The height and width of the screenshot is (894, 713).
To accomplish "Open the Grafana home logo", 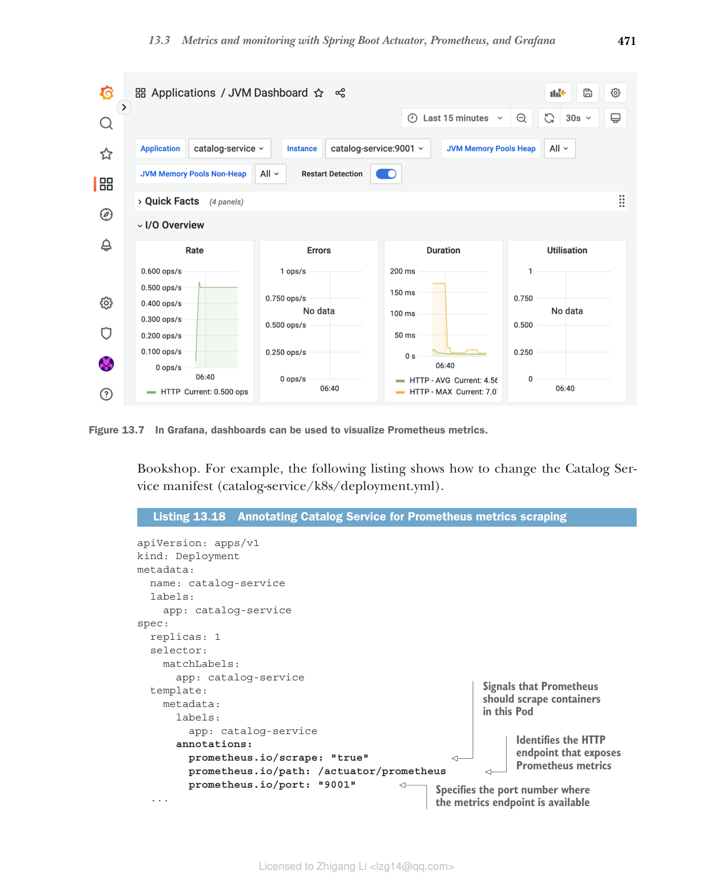I will coord(106,93).
